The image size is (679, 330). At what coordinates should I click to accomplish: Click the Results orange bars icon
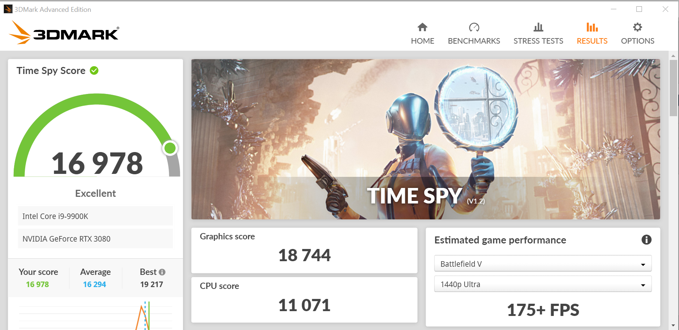(x=592, y=27)
